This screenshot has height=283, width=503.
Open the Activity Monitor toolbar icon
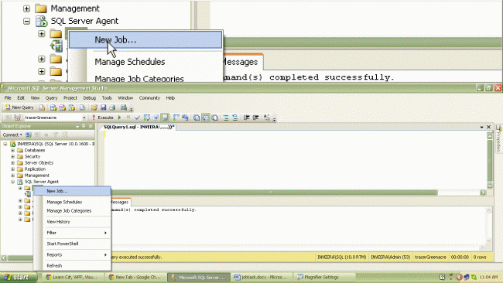[124, 107]
